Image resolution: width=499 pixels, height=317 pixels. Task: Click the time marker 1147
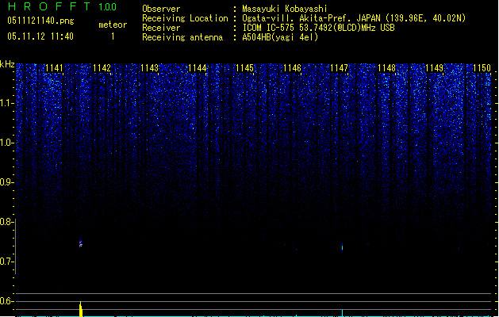(x=339, y=68)
